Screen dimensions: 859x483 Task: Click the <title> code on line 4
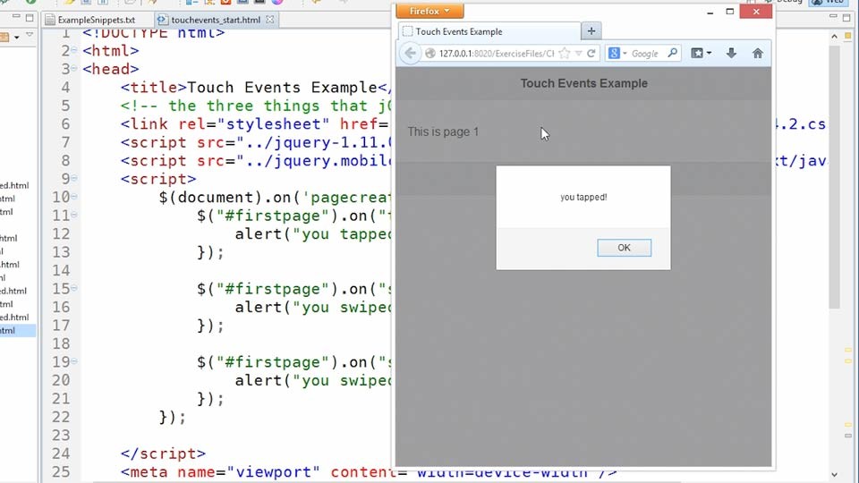257,87
